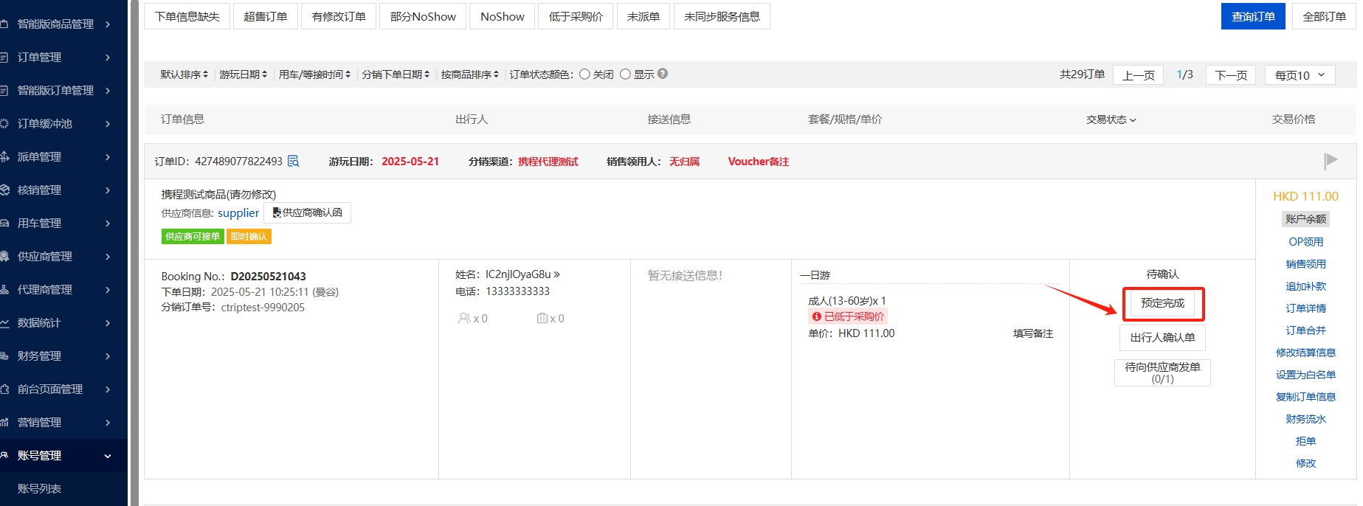The image size is (1363, 506).
Task: Filter by 未同步服务信息 tab
Action: (722, 16)
